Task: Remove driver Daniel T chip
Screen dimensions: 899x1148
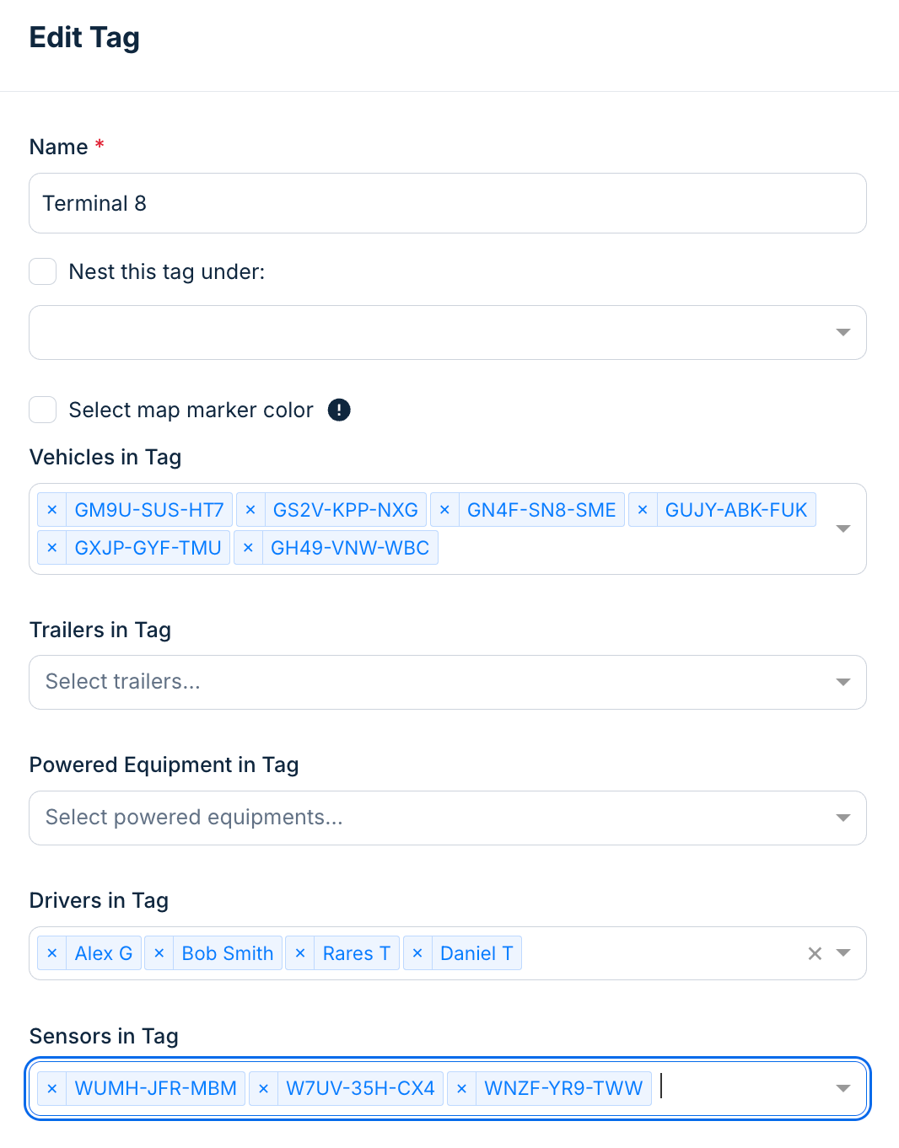Action: (x=417, y=953)
